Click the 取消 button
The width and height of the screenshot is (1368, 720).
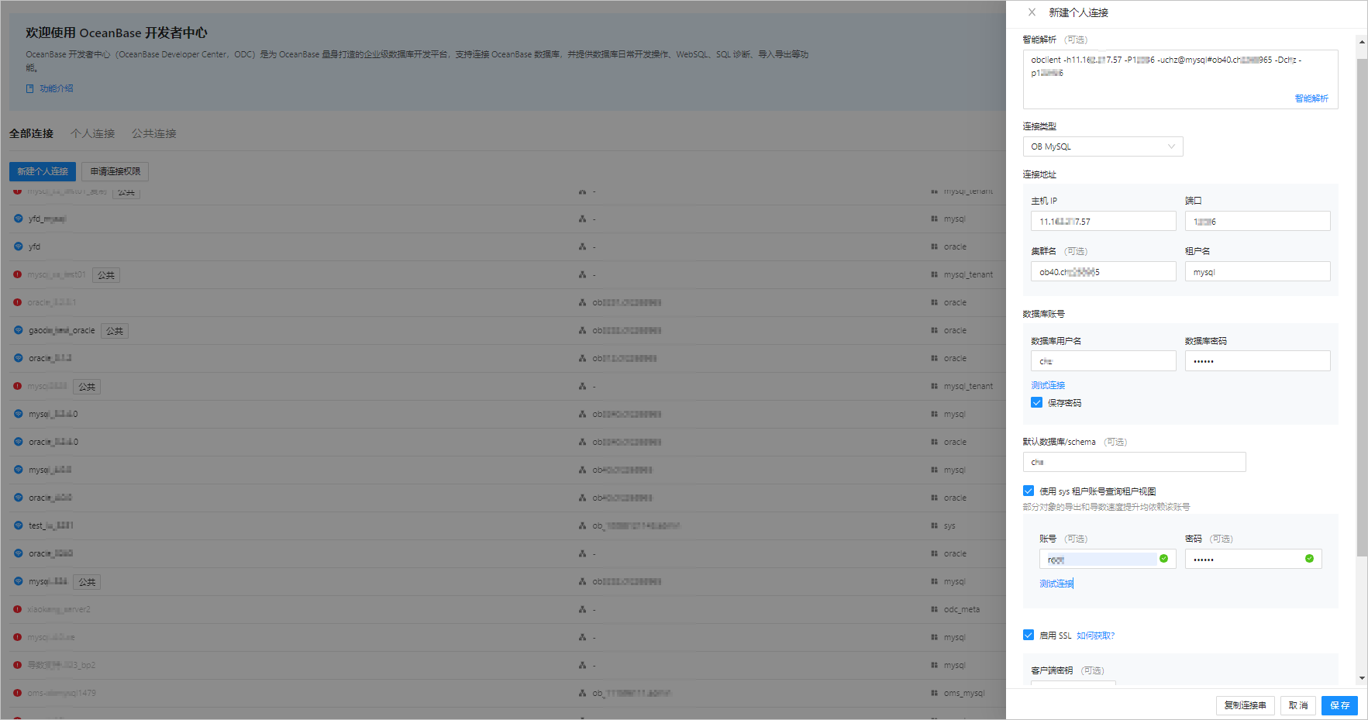[x=1298, y=705]
